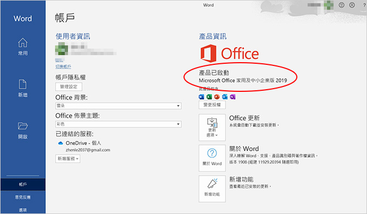This screenshot has height=214, width=367.
Task: Click 系統會自動下載並安裝更新 description text
Action: click(254, 125)
